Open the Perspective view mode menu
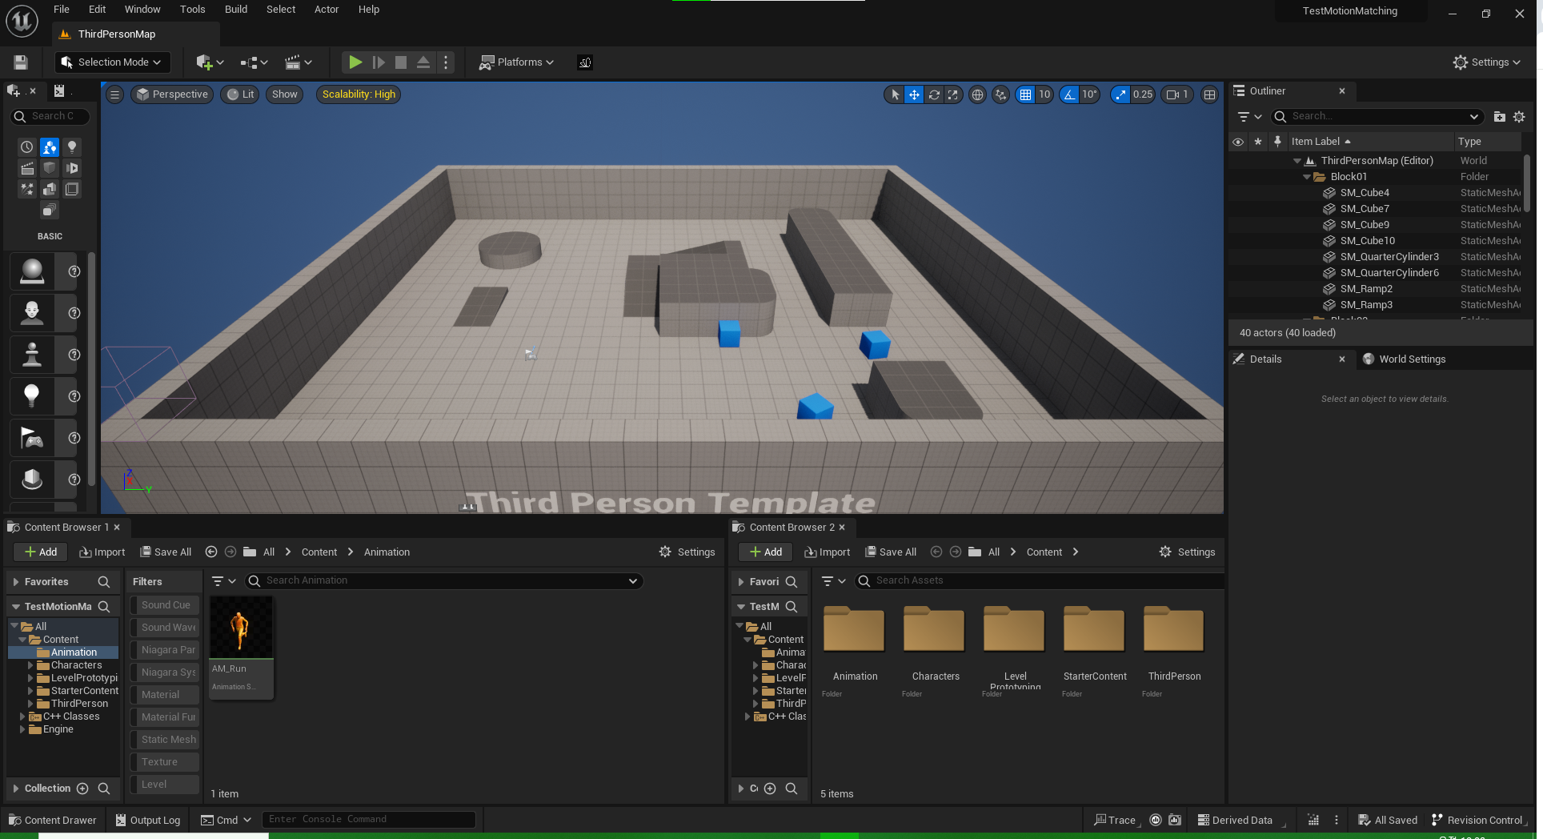The height and width of the screenshot is (839, 1543). coord(172,94)
